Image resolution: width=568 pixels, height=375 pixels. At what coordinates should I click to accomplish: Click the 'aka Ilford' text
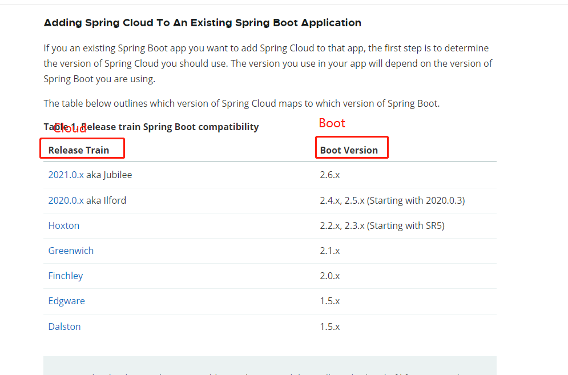tap(106, 200)
